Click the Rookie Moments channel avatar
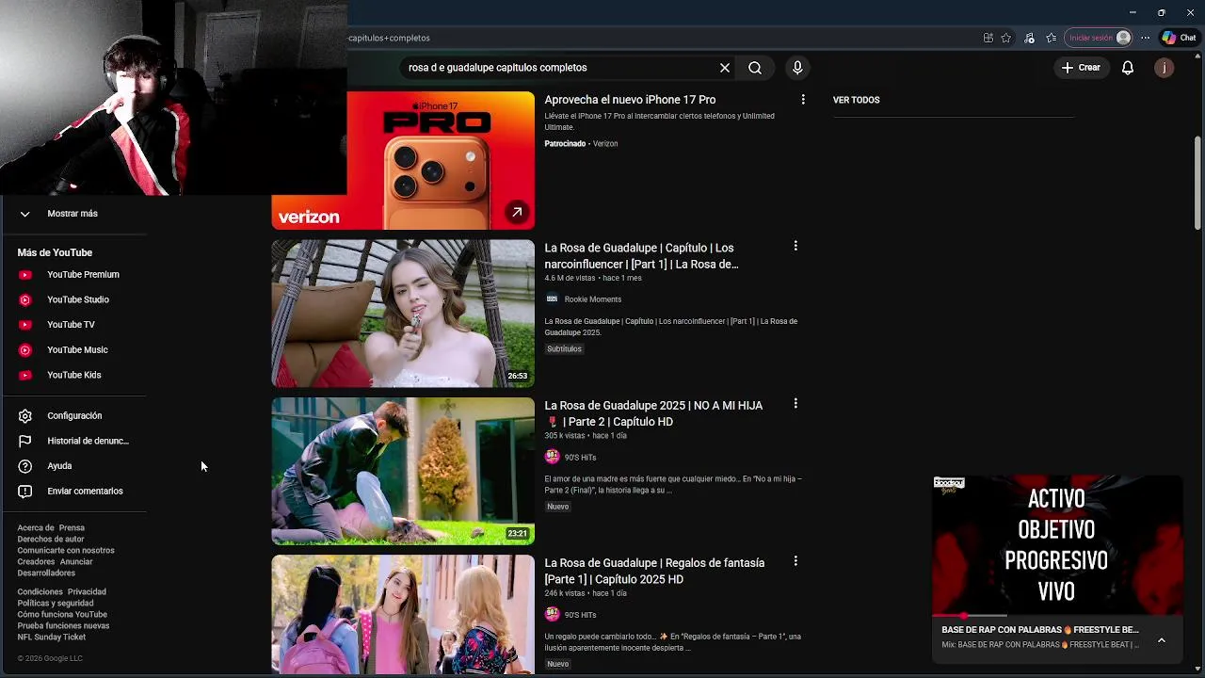 [552, 299]
